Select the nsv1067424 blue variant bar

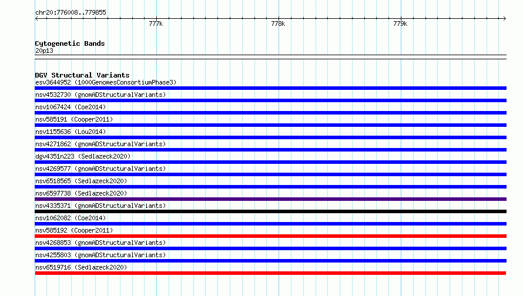point(270,113)
